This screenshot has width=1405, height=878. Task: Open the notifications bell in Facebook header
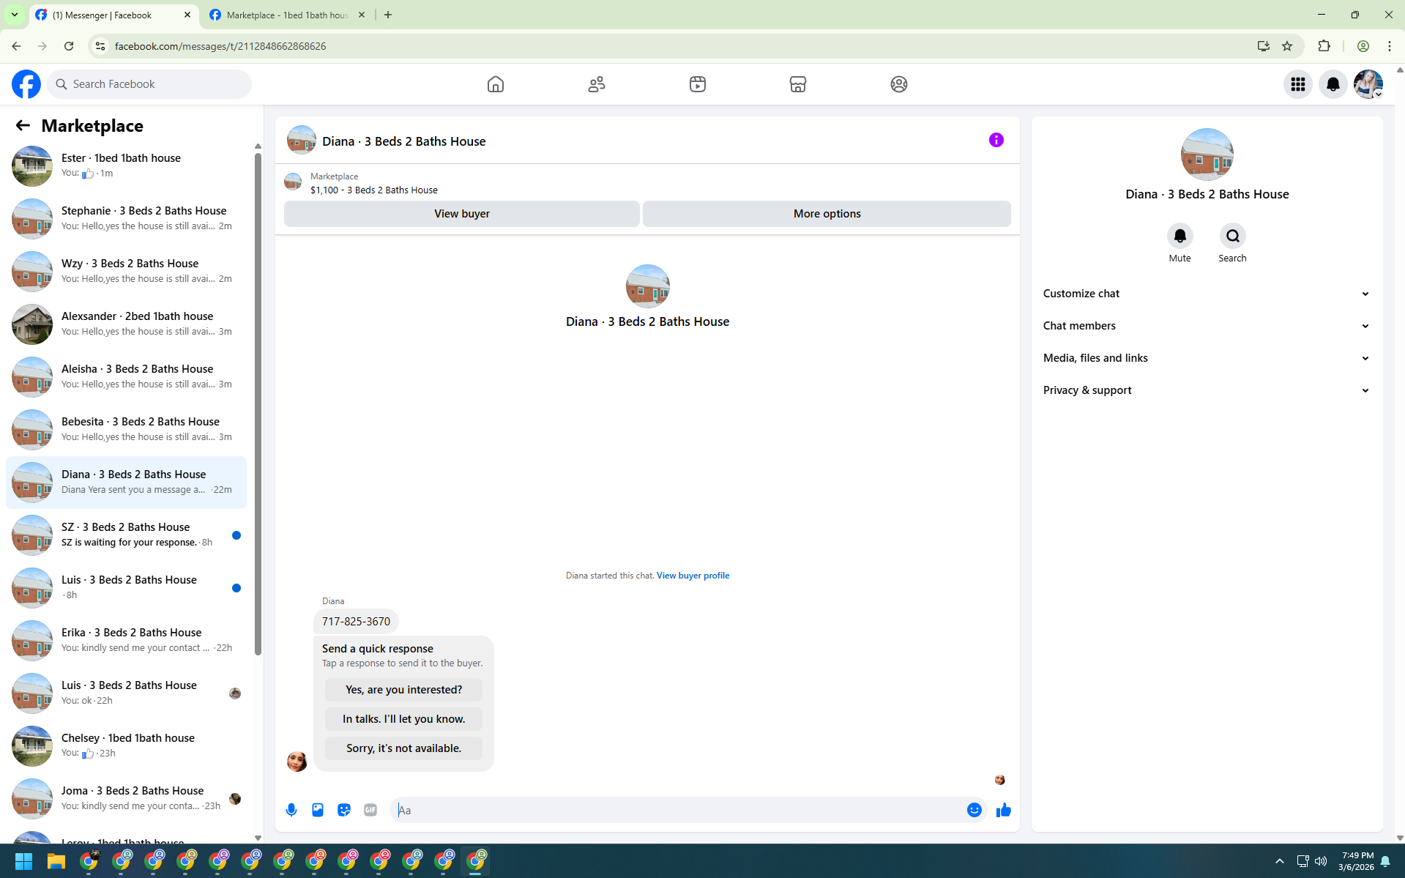click(1333, 84)
